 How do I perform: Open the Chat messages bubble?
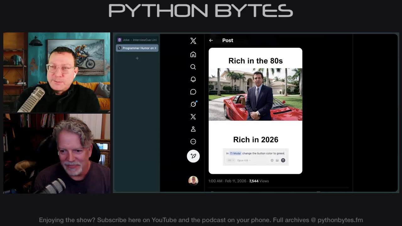(x=193, y=92)
